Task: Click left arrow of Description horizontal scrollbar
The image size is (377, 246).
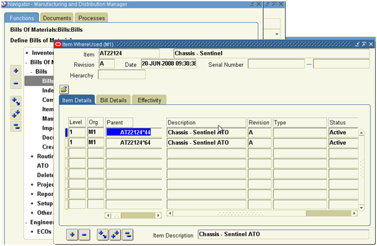Action: (x=170, y=213)
